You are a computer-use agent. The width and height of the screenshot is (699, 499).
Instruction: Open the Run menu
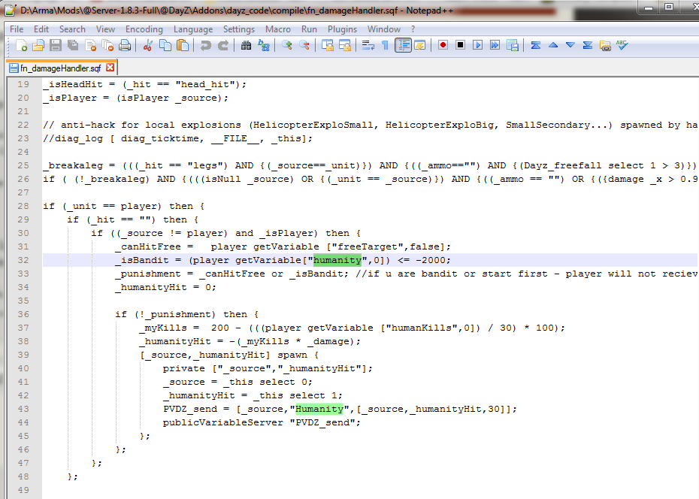pyautogui.click(x=309, y=29)
